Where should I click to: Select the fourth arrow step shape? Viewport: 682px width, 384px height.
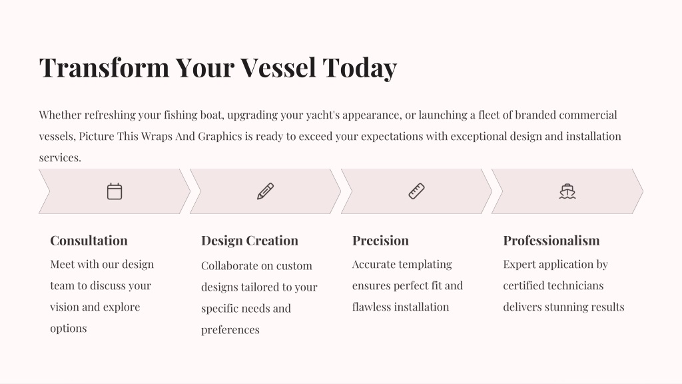pos(567,191)
